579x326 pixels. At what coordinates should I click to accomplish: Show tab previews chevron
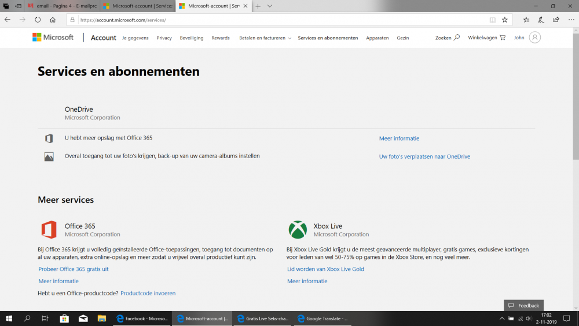[x=270, y=6]
